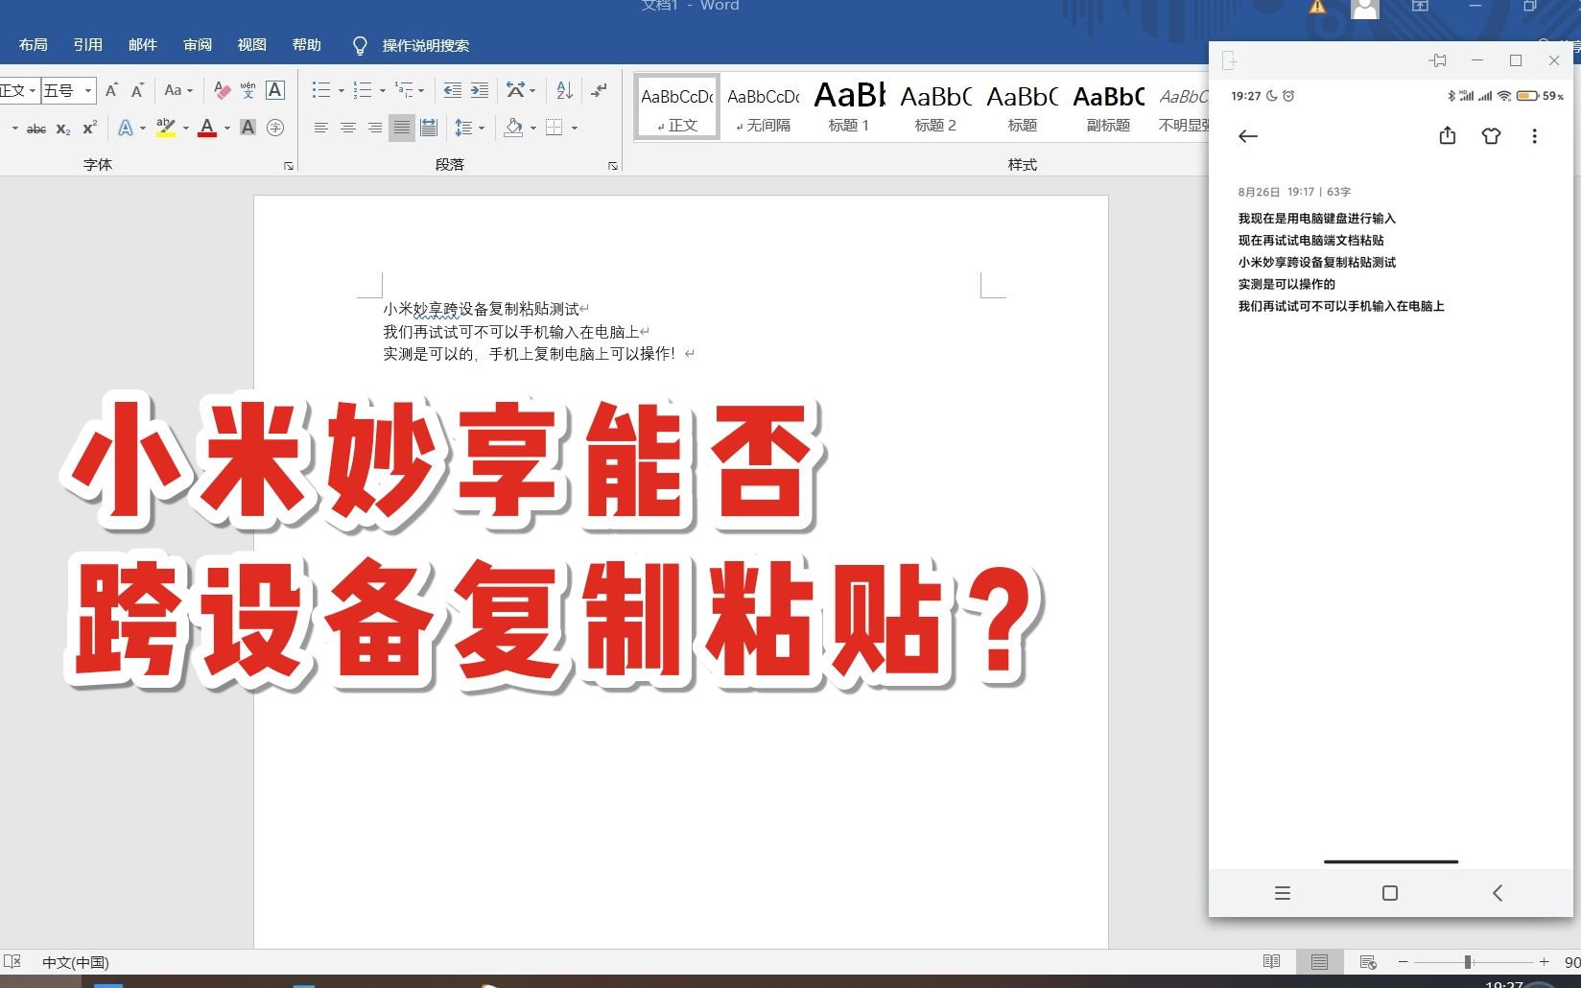Open Asian layout text options
1581x988 pixels.
coord(516,90)
